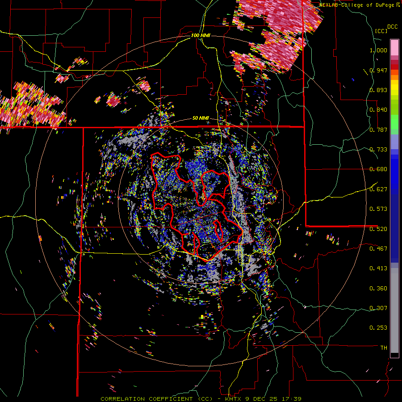This screenshot has height=402, width=402.
Task: Click the 0.840 legend value
Action: click(378, 110)
